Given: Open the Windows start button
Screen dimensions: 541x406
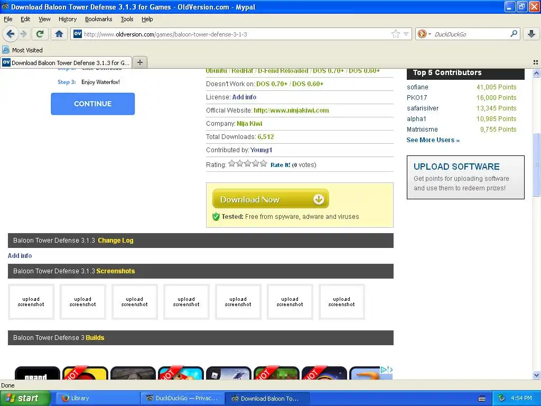Looking at the screenshot, I should (x=25, y=398).
